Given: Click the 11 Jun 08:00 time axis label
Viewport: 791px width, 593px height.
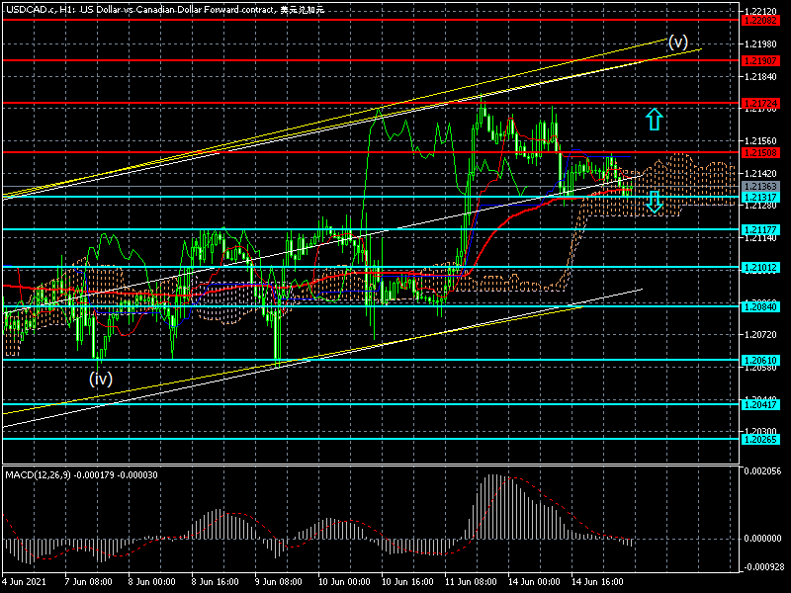Looking at the screenshot, I should coord(471,581).
